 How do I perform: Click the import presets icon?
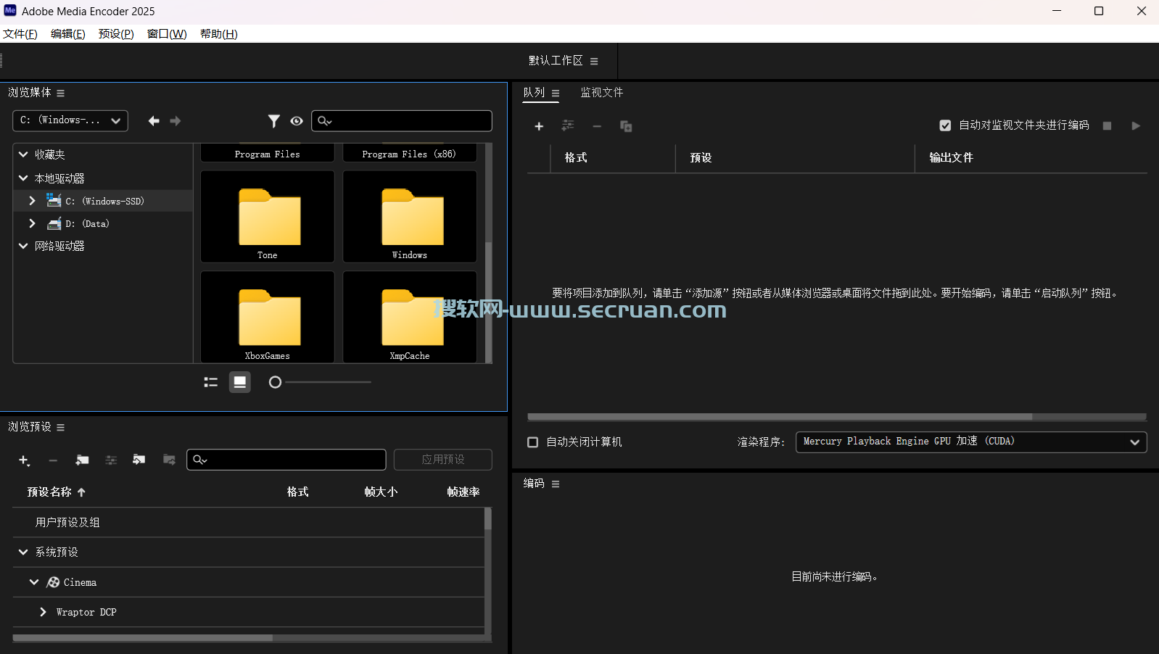tap(139, 460)
